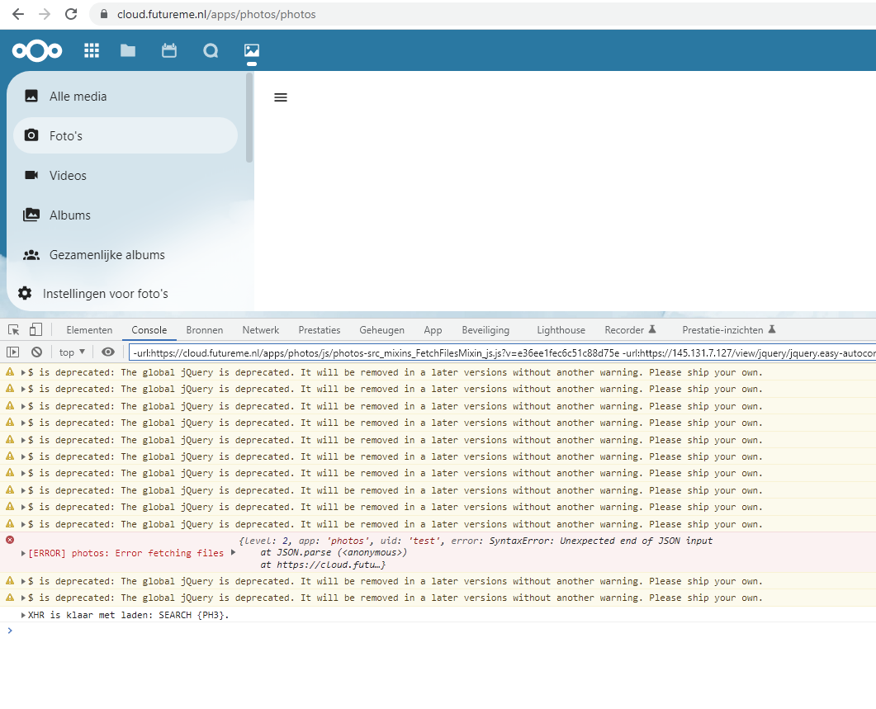
Task: Select Alle media in sidebar
Action: click(x=125, y=96)
